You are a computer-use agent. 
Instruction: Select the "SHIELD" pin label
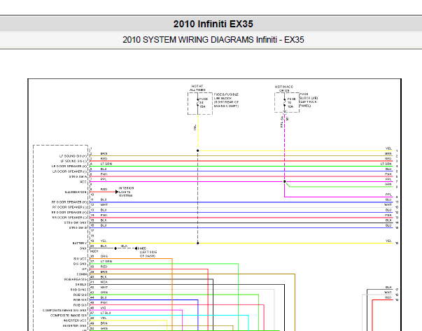[x=80, y=284]
